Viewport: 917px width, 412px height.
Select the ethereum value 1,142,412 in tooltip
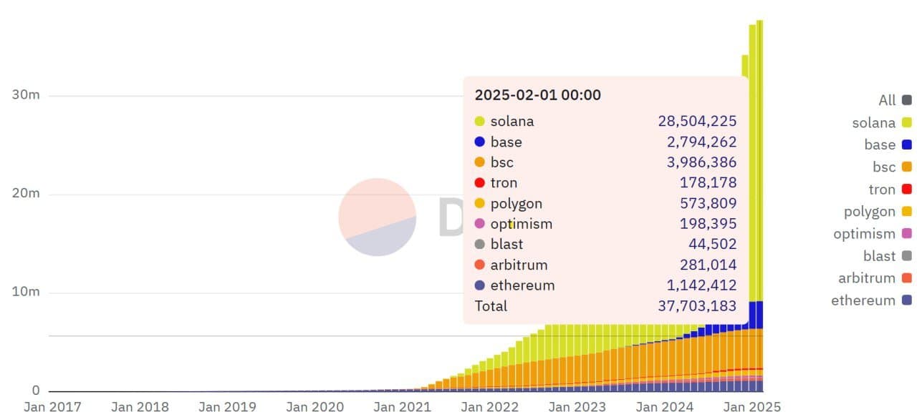tap(701, 285)
